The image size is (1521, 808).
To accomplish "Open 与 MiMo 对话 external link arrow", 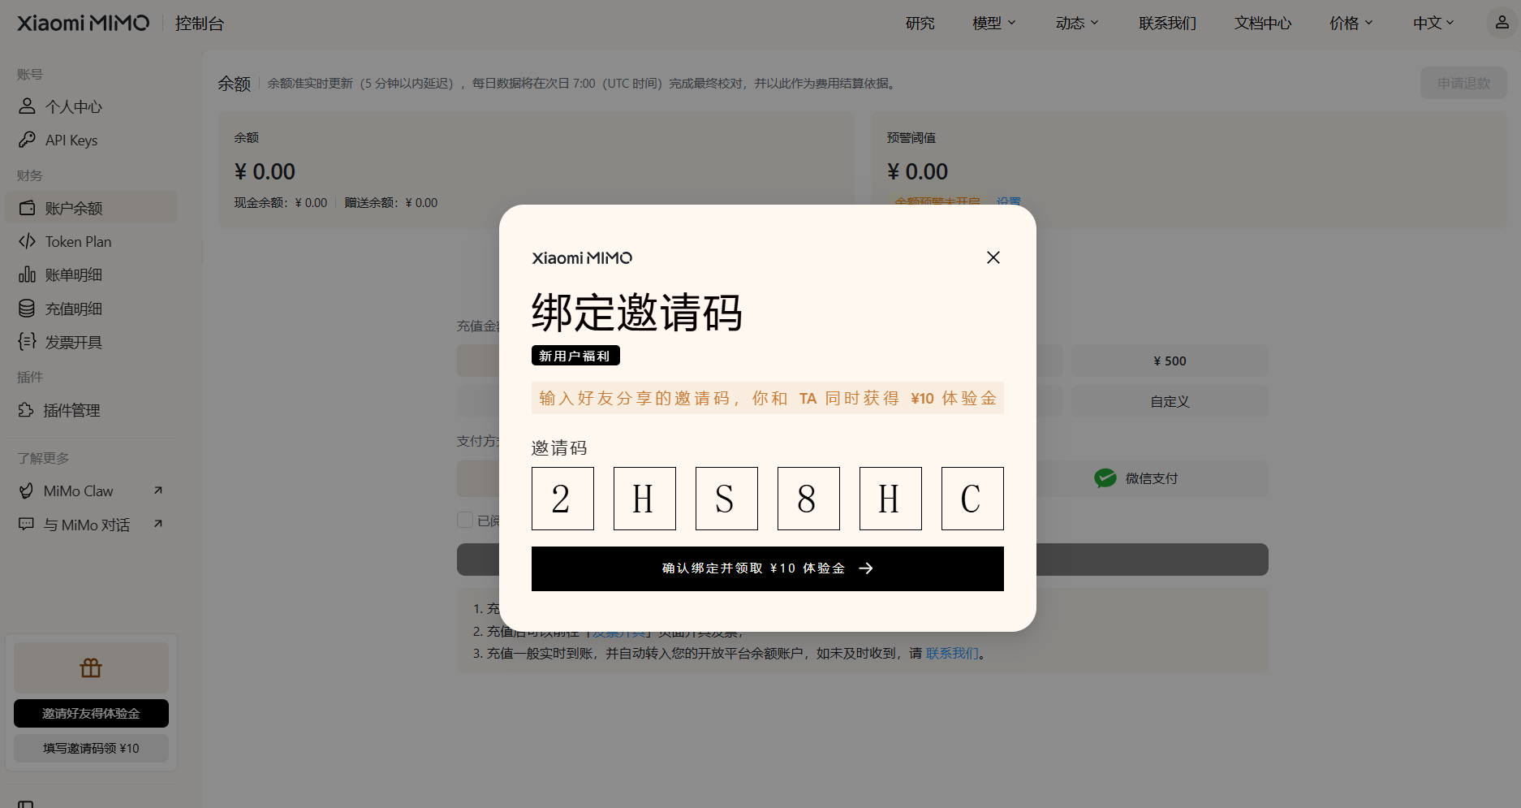I will click(158, 524).
